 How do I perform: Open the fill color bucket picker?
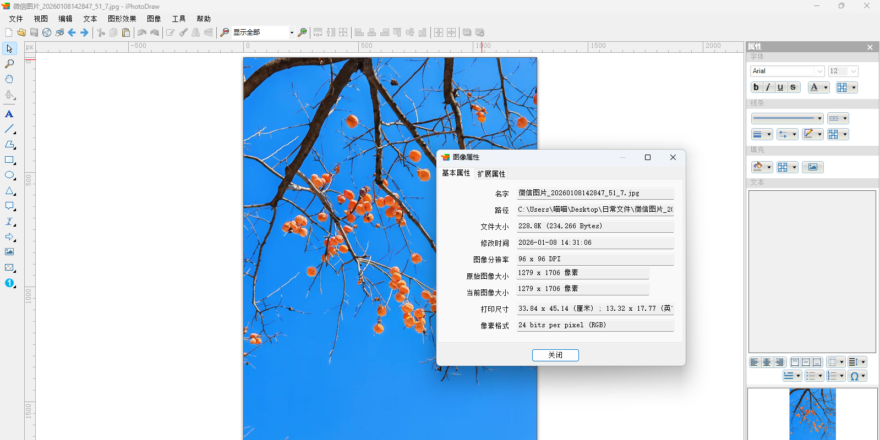click(x=762, y=167)
